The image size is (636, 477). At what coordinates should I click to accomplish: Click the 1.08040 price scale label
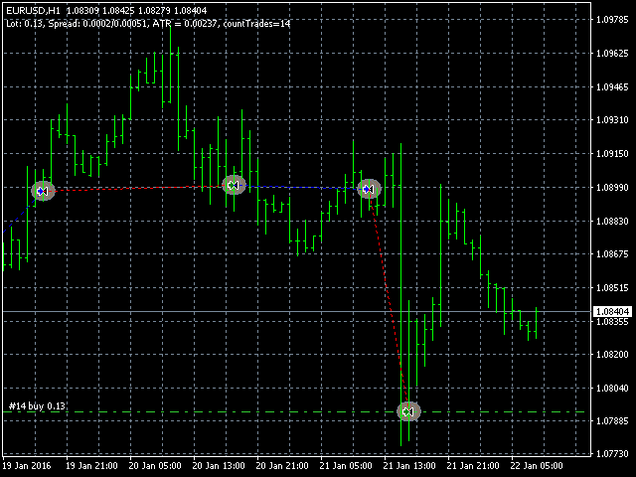pyautogui.click(x=612, y=389)
